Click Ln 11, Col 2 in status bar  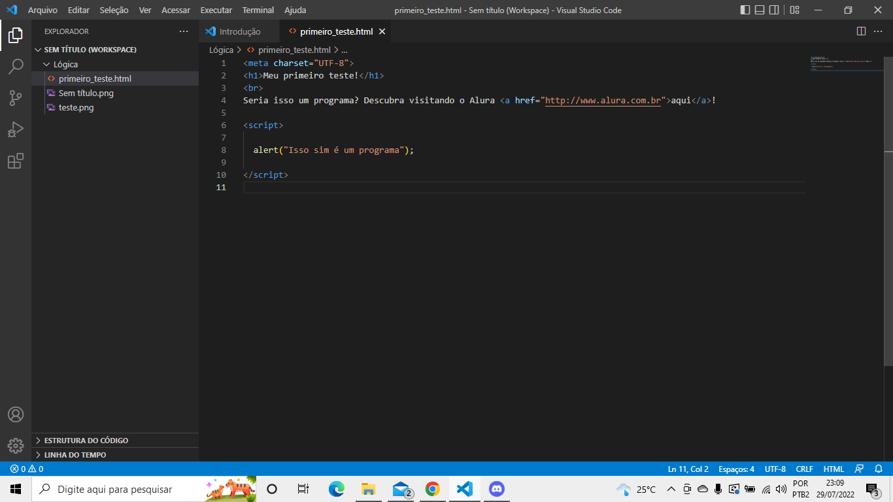coord(688,469)
